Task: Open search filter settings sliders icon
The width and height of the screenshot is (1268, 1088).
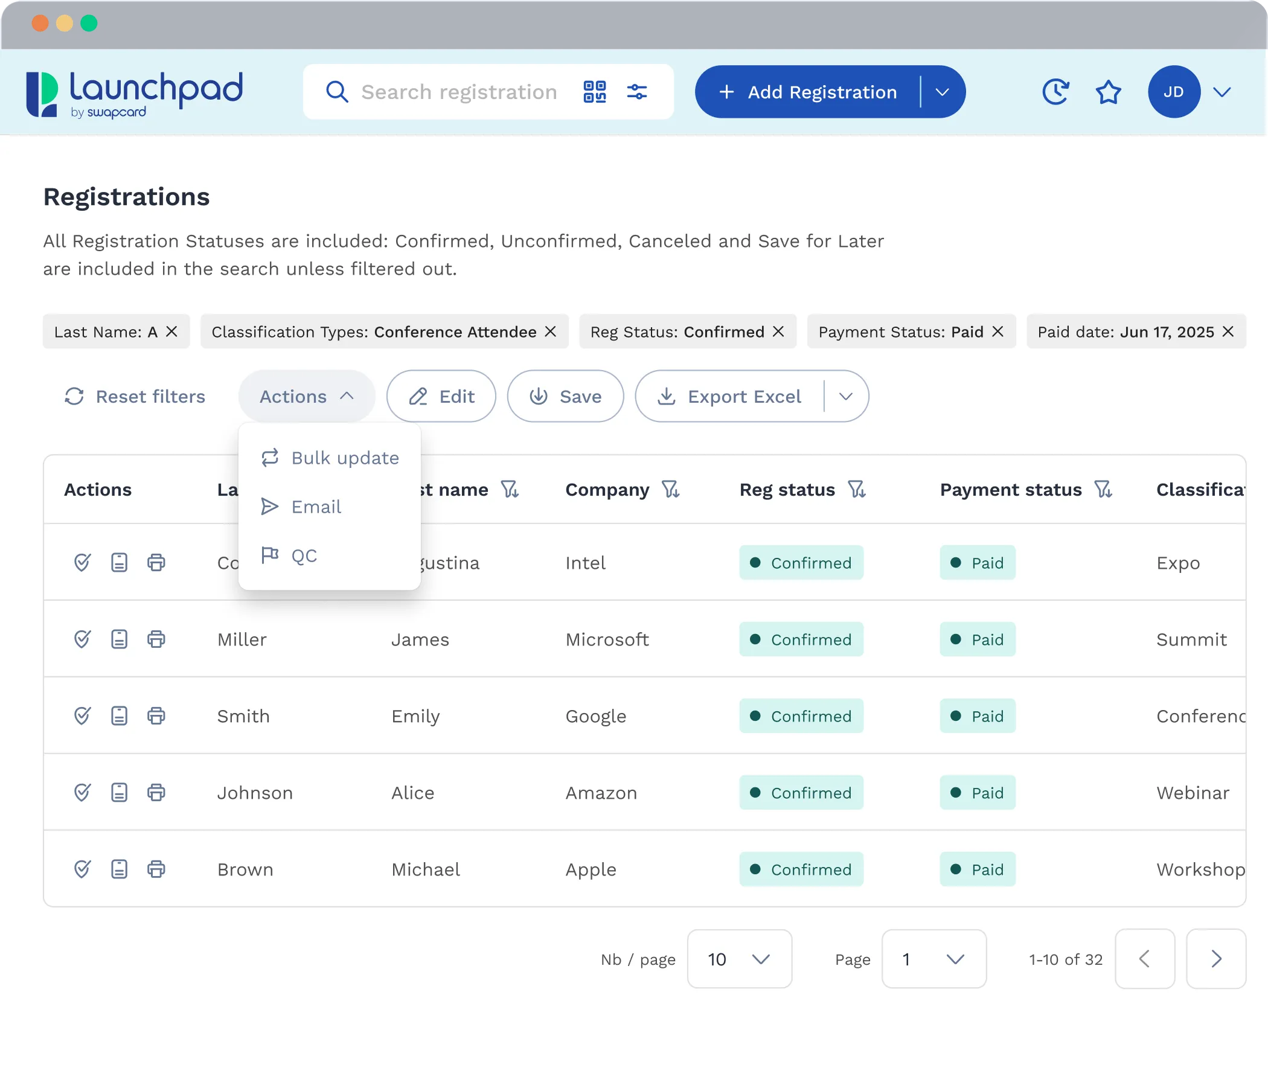Action: click(638, 92)
